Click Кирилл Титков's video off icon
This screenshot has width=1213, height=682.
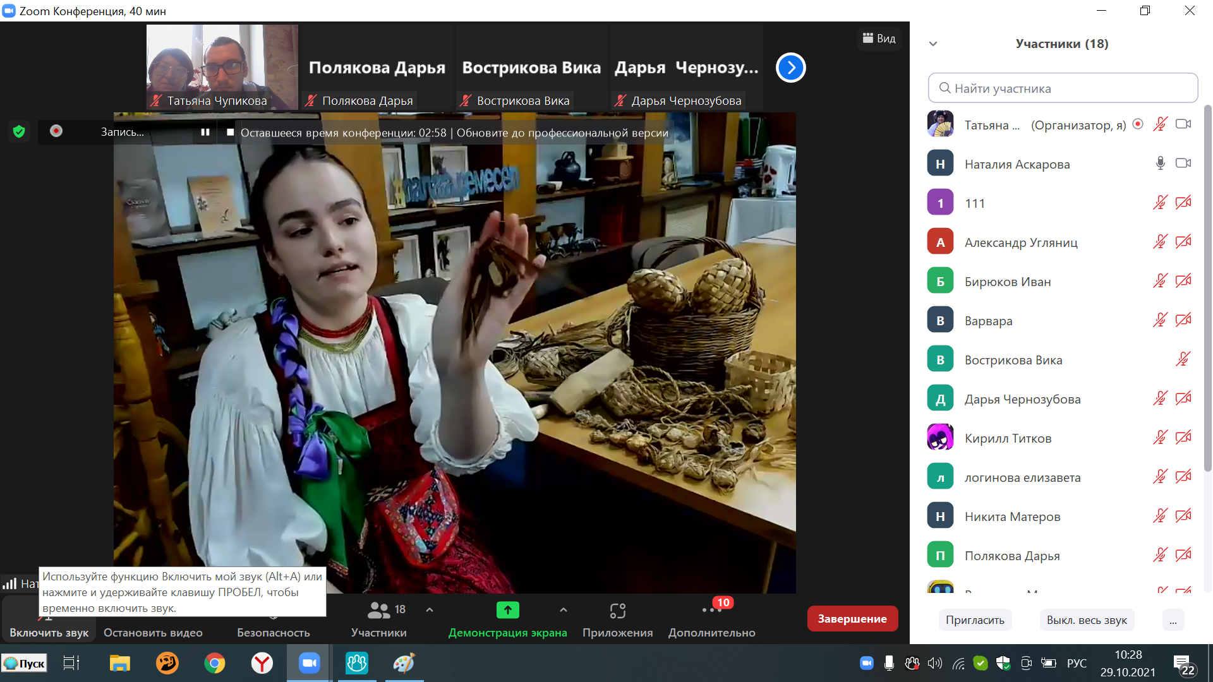(x=1183, y=438)
